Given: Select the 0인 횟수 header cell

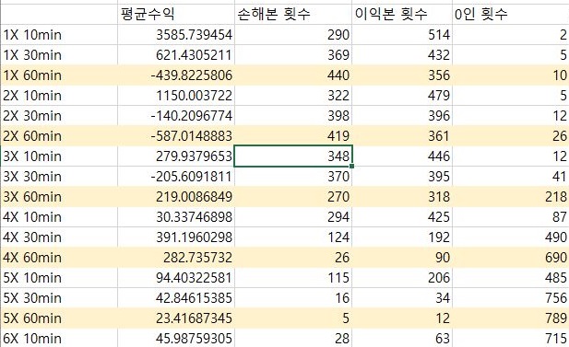Looking at the screenshot, I should tap(511, 14).
